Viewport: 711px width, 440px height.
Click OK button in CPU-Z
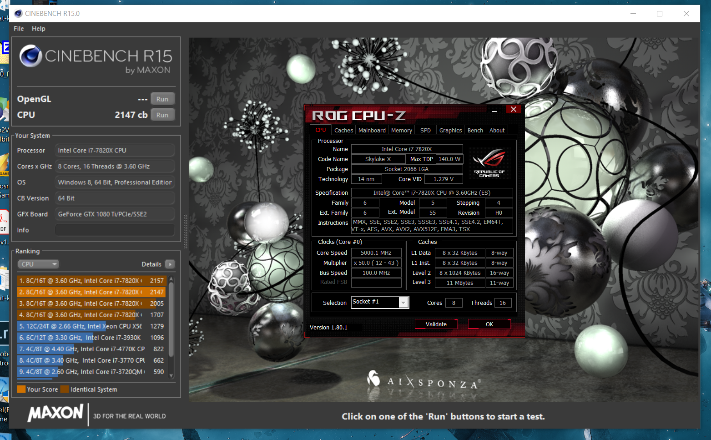489,324
